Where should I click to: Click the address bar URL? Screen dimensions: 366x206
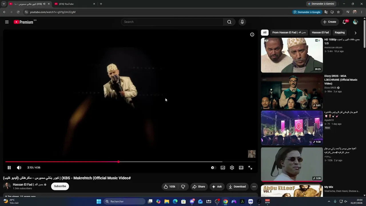tap(53, 12)
